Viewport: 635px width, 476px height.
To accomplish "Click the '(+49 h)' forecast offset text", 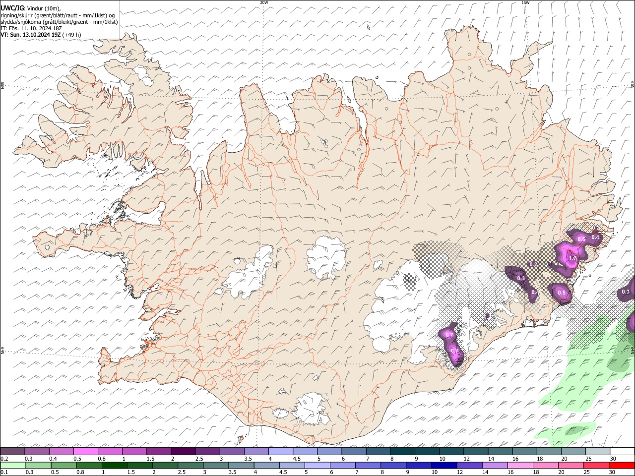I will coord(72,35).
